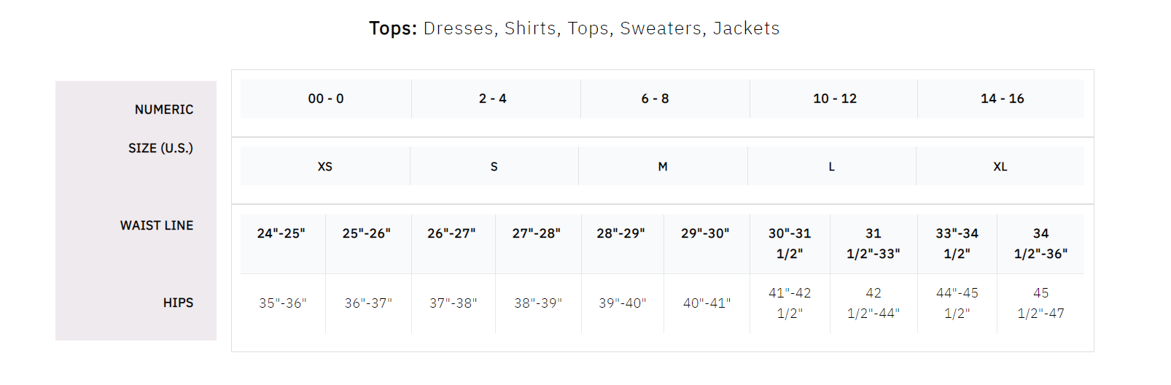1171x385 pixels.
Task: Select the 27"-28" waist line cell
Action: pos(537,233)
